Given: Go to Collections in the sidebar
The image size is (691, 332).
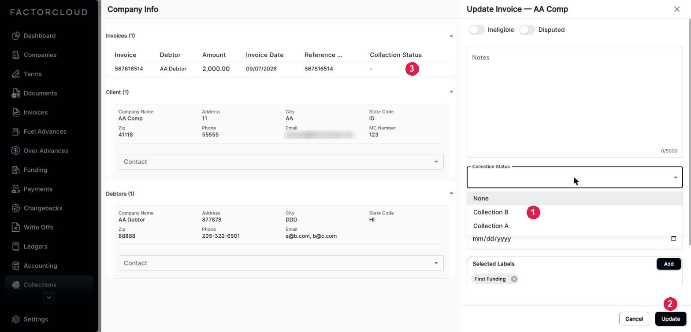Looking at the screenshot, I should coord(49,285).
